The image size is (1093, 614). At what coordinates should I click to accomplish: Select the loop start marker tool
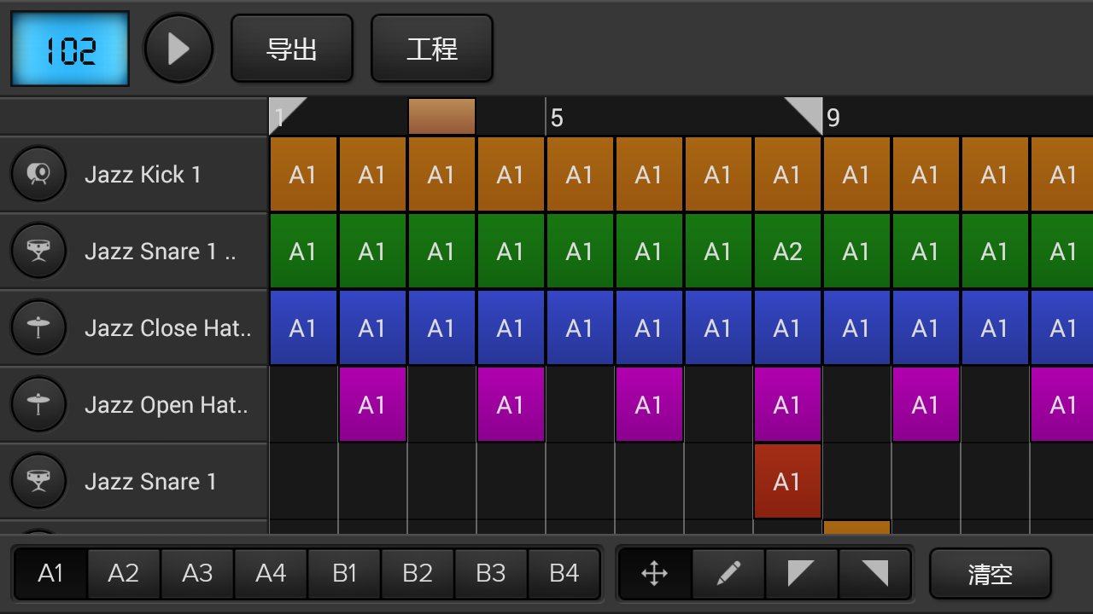802,573
